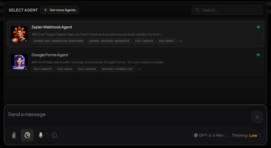This screenshot has height=148, width=271.
Task: Click the paperclip attach file icon
Action: [x=14, y=135]
